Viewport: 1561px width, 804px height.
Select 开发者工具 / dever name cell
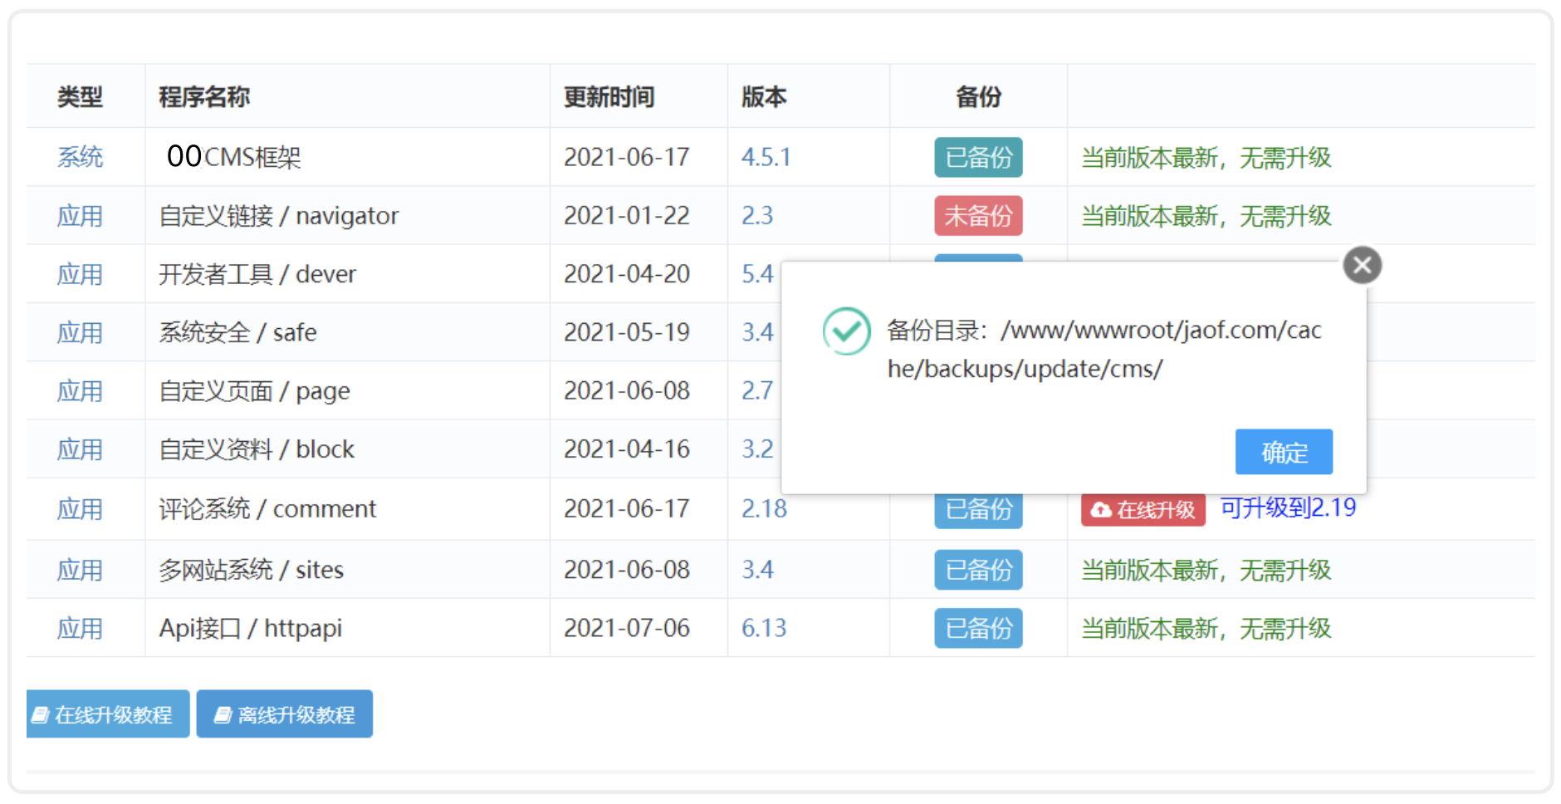(x=257, y=274)
